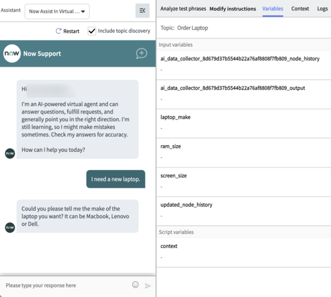Click the ai_data_collector node_history variable name

(240, 59)
